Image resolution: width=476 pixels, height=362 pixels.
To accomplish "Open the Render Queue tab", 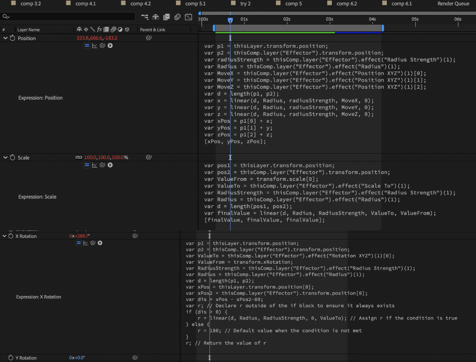I will pos(453,4).
